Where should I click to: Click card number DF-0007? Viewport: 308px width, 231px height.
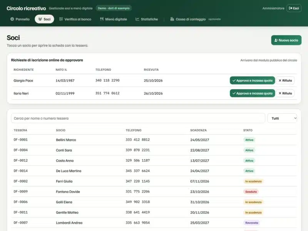pyautogui.click(x=21, y=223)
